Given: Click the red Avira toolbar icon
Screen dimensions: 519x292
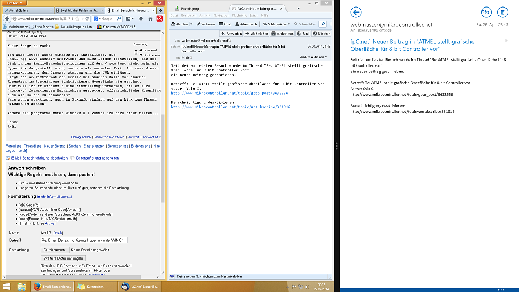Looking at the screenshot, I should (159, 18).
